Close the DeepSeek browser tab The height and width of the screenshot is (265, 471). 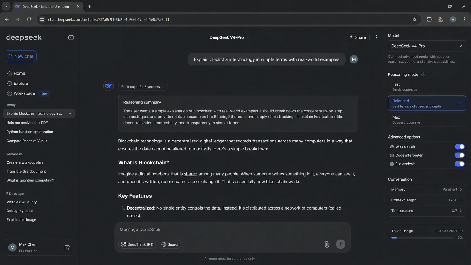click(78, 6)
